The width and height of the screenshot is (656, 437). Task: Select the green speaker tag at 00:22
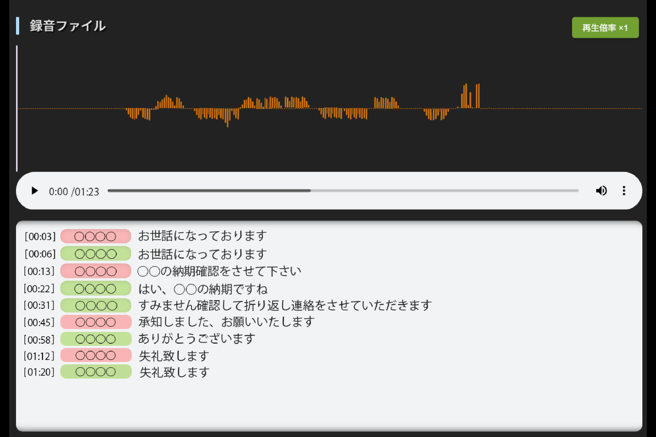96,288
